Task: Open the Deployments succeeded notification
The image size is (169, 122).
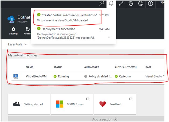Action: tap(73, 33)
